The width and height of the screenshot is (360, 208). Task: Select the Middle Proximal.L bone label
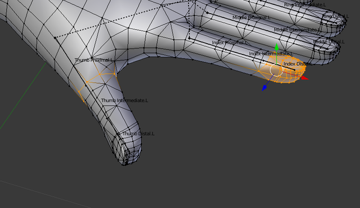click(251, 17)
